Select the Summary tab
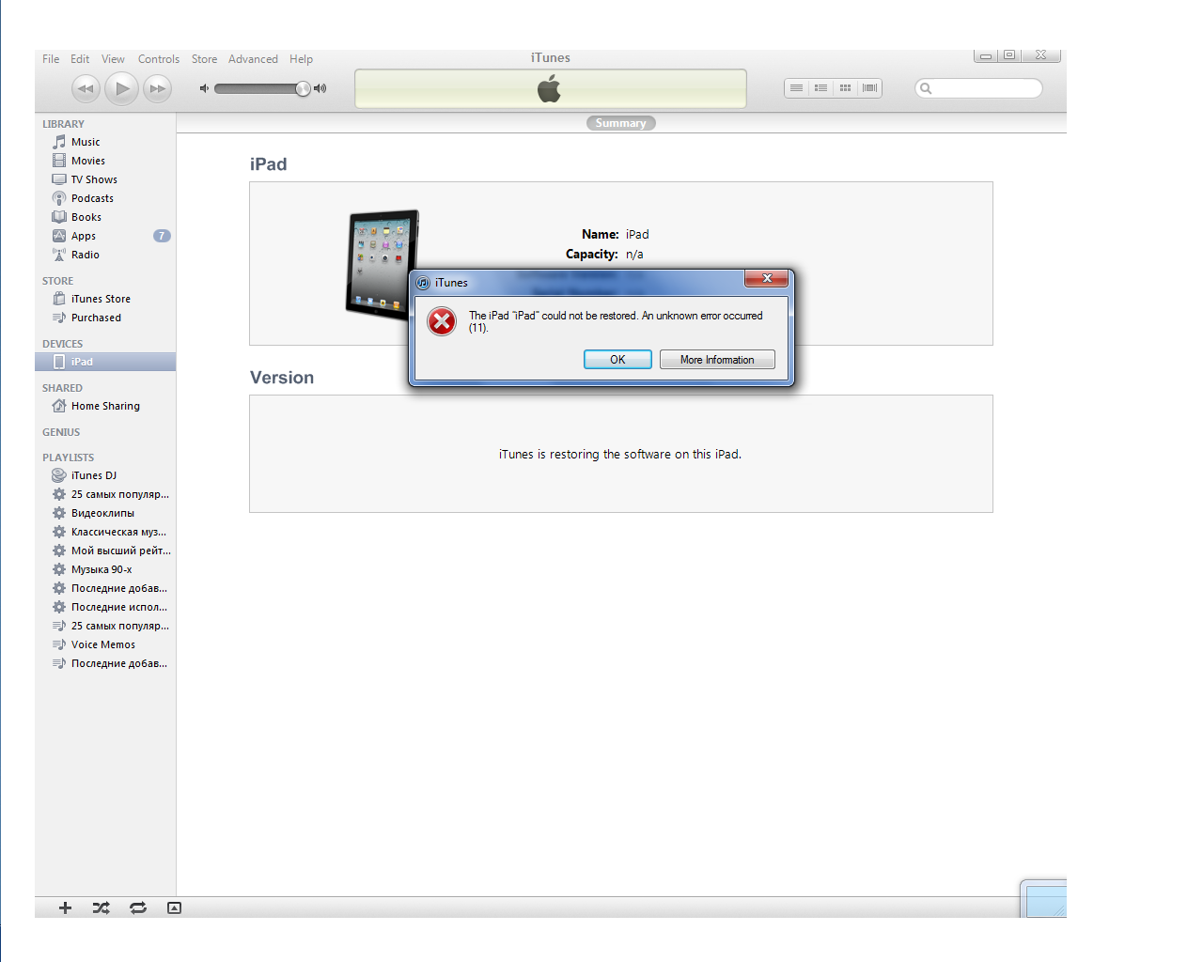Viewport: 1203px width, 962px height. pos(620,123)
